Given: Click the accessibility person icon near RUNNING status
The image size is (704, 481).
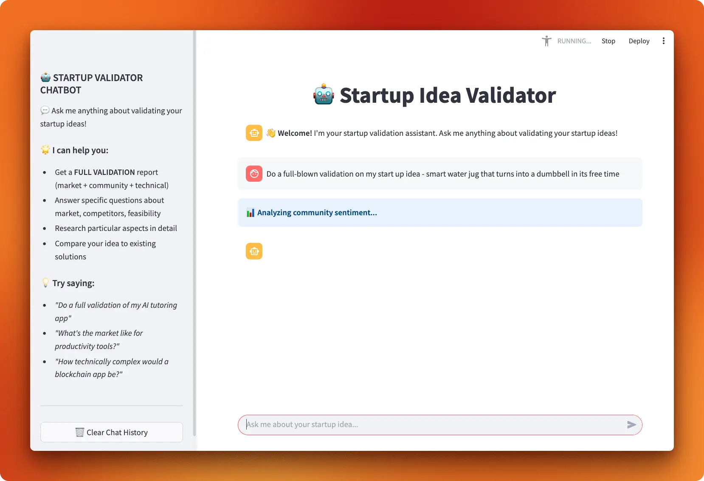Looking at the screenshot, I should pos(547,41).
